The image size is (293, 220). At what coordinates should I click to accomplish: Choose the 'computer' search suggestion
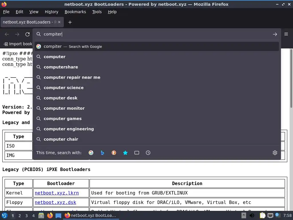[x=157, y=57]
